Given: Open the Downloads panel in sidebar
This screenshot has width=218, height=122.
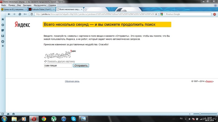Looking at the screenshot, I should coord(2,36).
